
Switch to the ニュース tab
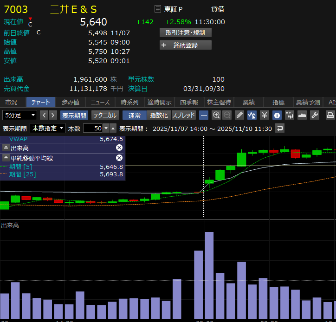(x=100, y=103)
